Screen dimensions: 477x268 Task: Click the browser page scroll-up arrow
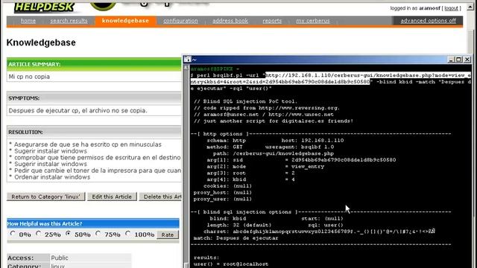[470, 7]
